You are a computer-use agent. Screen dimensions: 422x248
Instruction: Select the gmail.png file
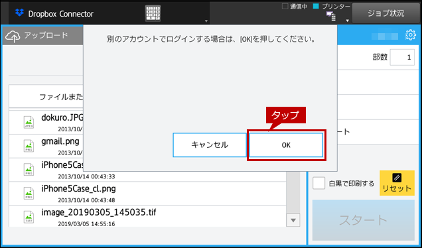pyautogui.click(x=46, y=146)
